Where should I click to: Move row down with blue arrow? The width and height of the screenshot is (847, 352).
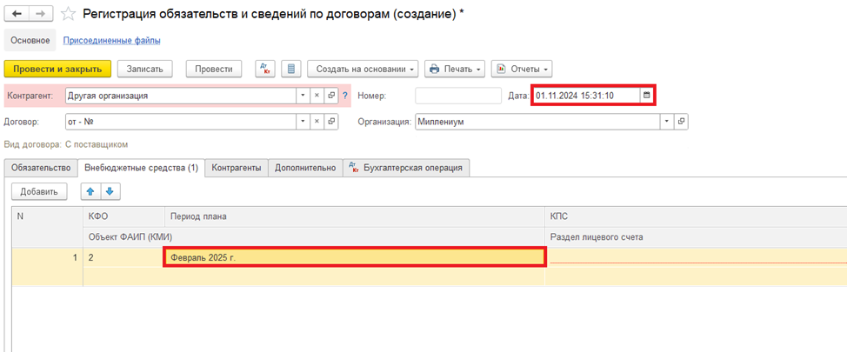110,191
